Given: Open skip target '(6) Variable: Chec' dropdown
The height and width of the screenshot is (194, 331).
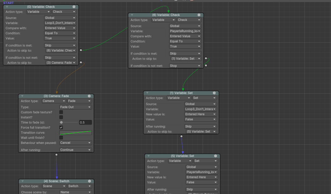Looking at the screenshot, I should (61, 50).
